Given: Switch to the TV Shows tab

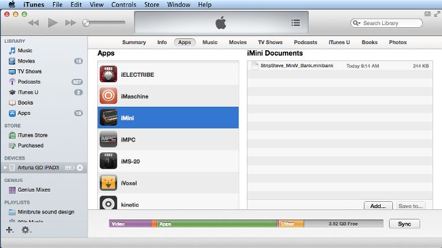Looking at the screenshot, I should tap(271, 42).
